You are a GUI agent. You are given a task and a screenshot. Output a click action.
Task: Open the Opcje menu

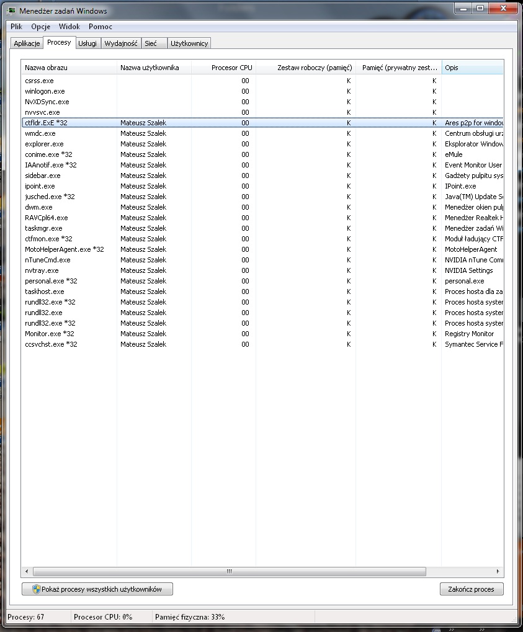40,27
